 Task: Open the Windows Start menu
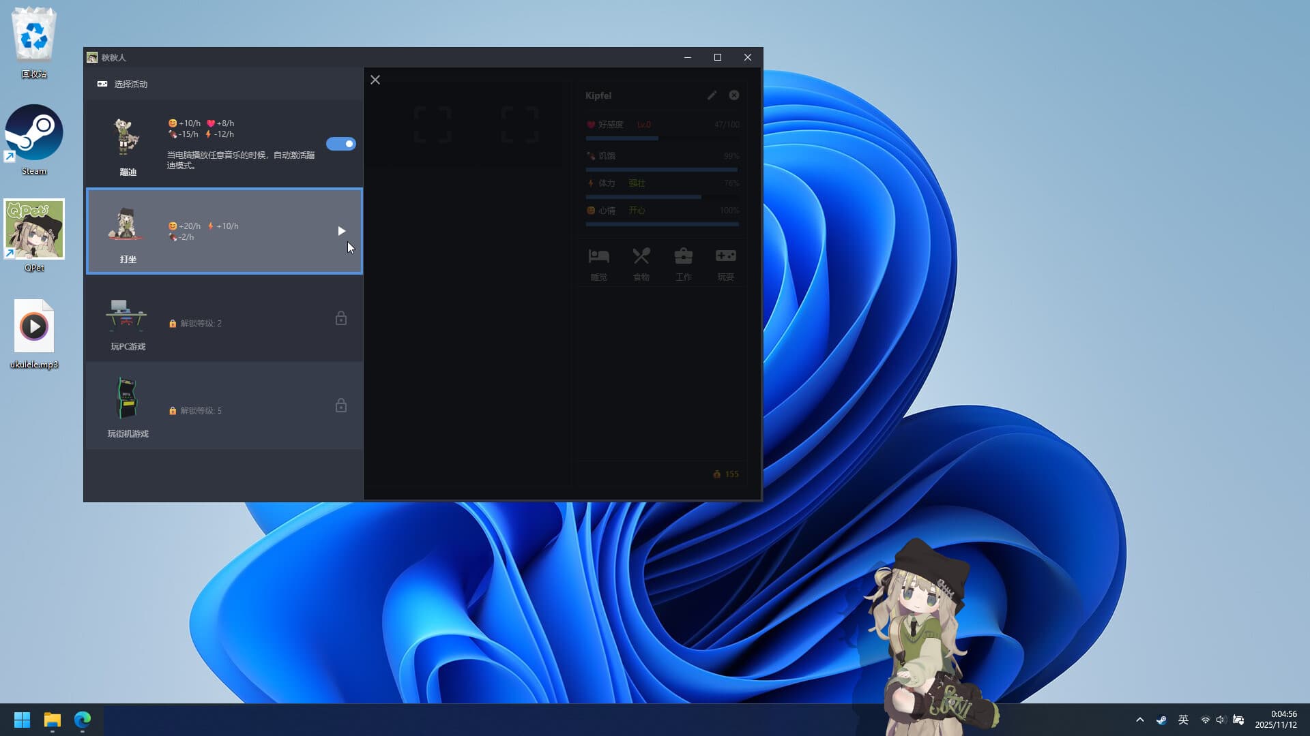[21, 719]
